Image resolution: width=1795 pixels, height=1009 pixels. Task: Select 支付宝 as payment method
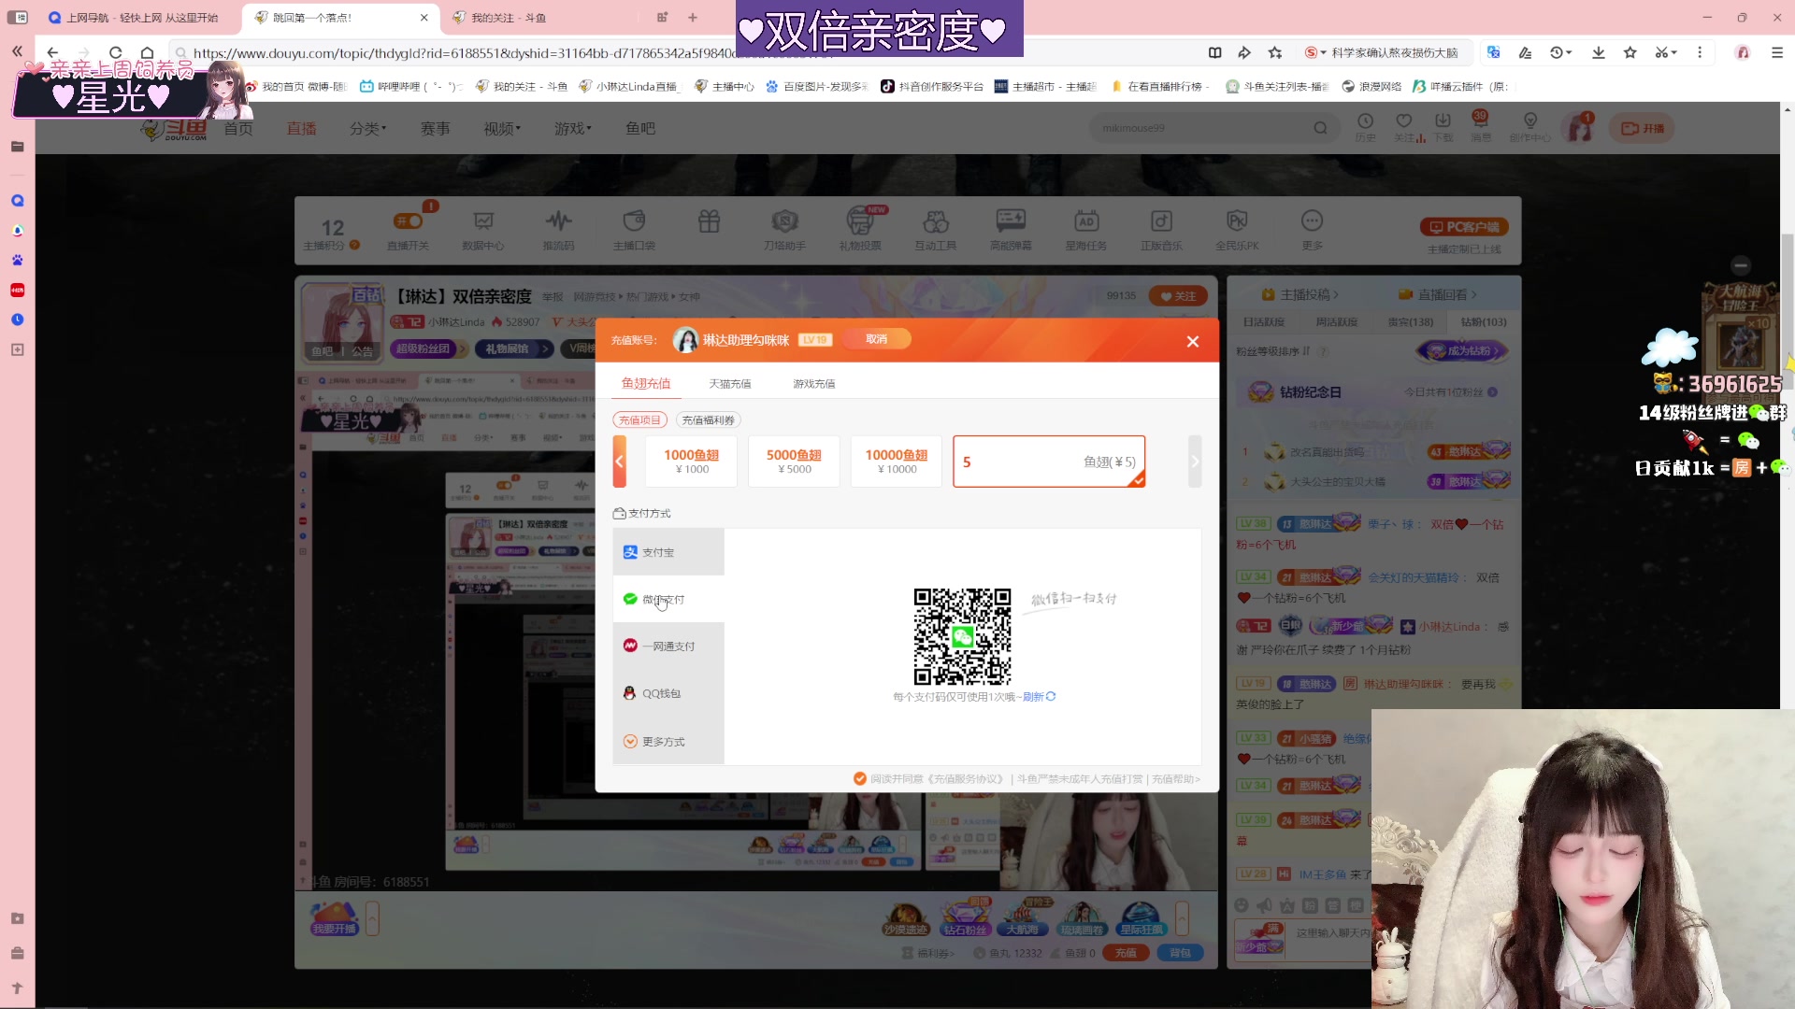tap(668, 552)
